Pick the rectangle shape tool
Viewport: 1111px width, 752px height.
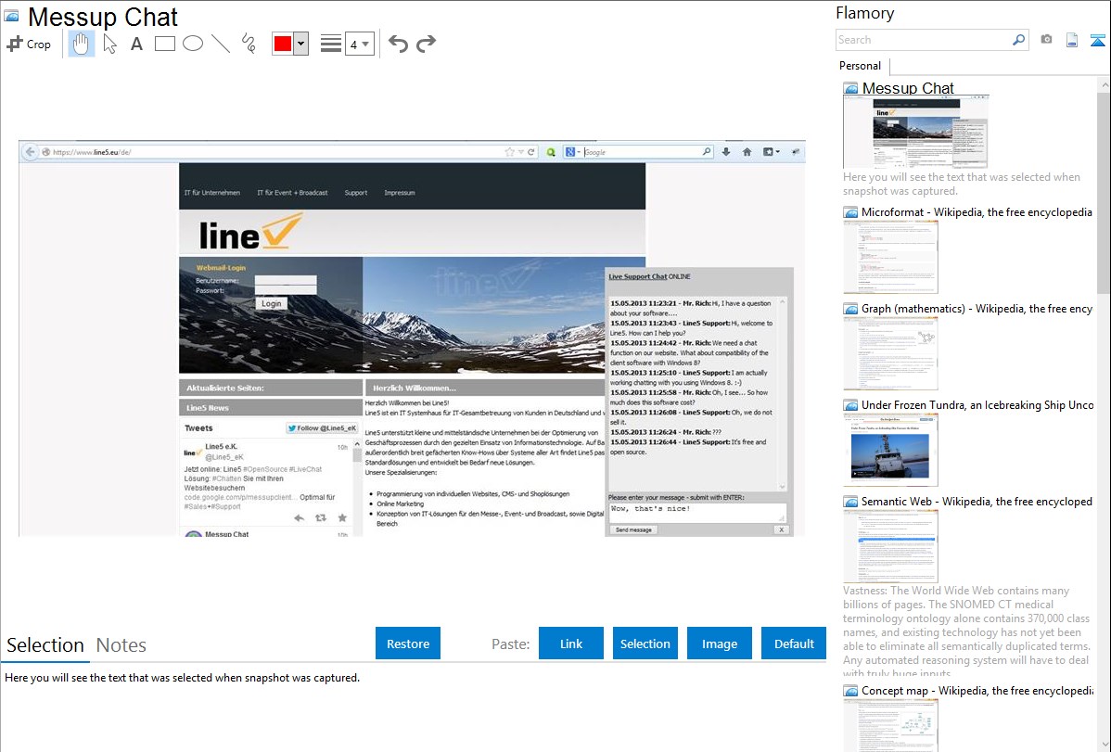tap(164, 44)
